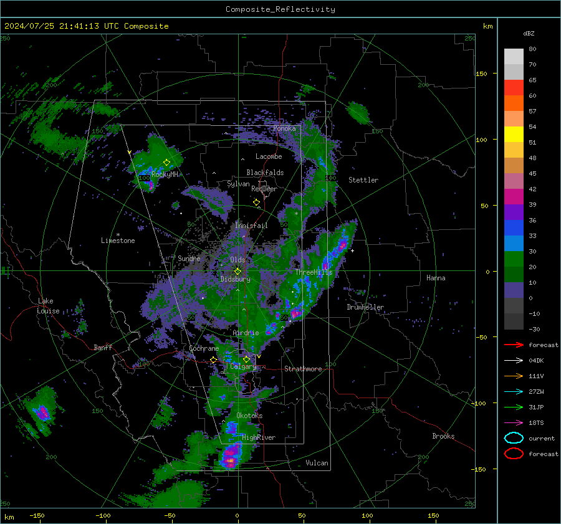
Task: Click the Composite_Reflectivity title text
Action: click(280, 9)
